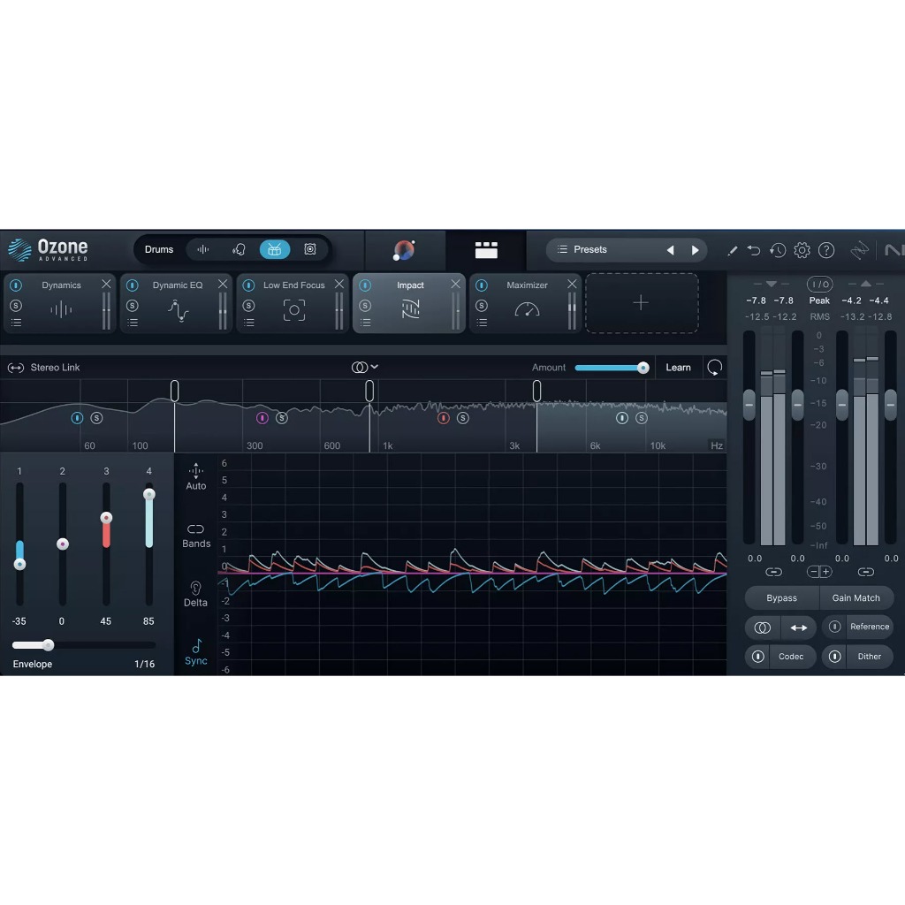Click the pencil edit icon
Viewport: 905px width, 905px height.
(732, 250)
